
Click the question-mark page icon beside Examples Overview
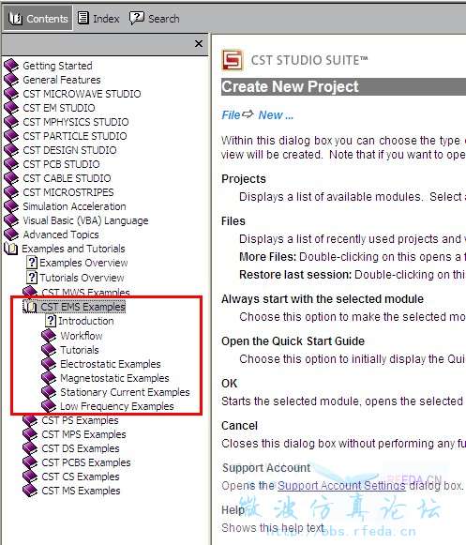pyautogui.click(x=32, y=263)
